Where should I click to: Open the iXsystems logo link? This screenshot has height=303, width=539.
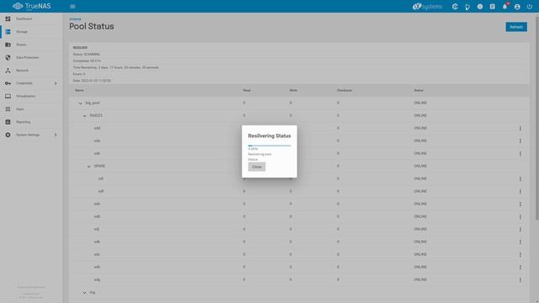427,7
